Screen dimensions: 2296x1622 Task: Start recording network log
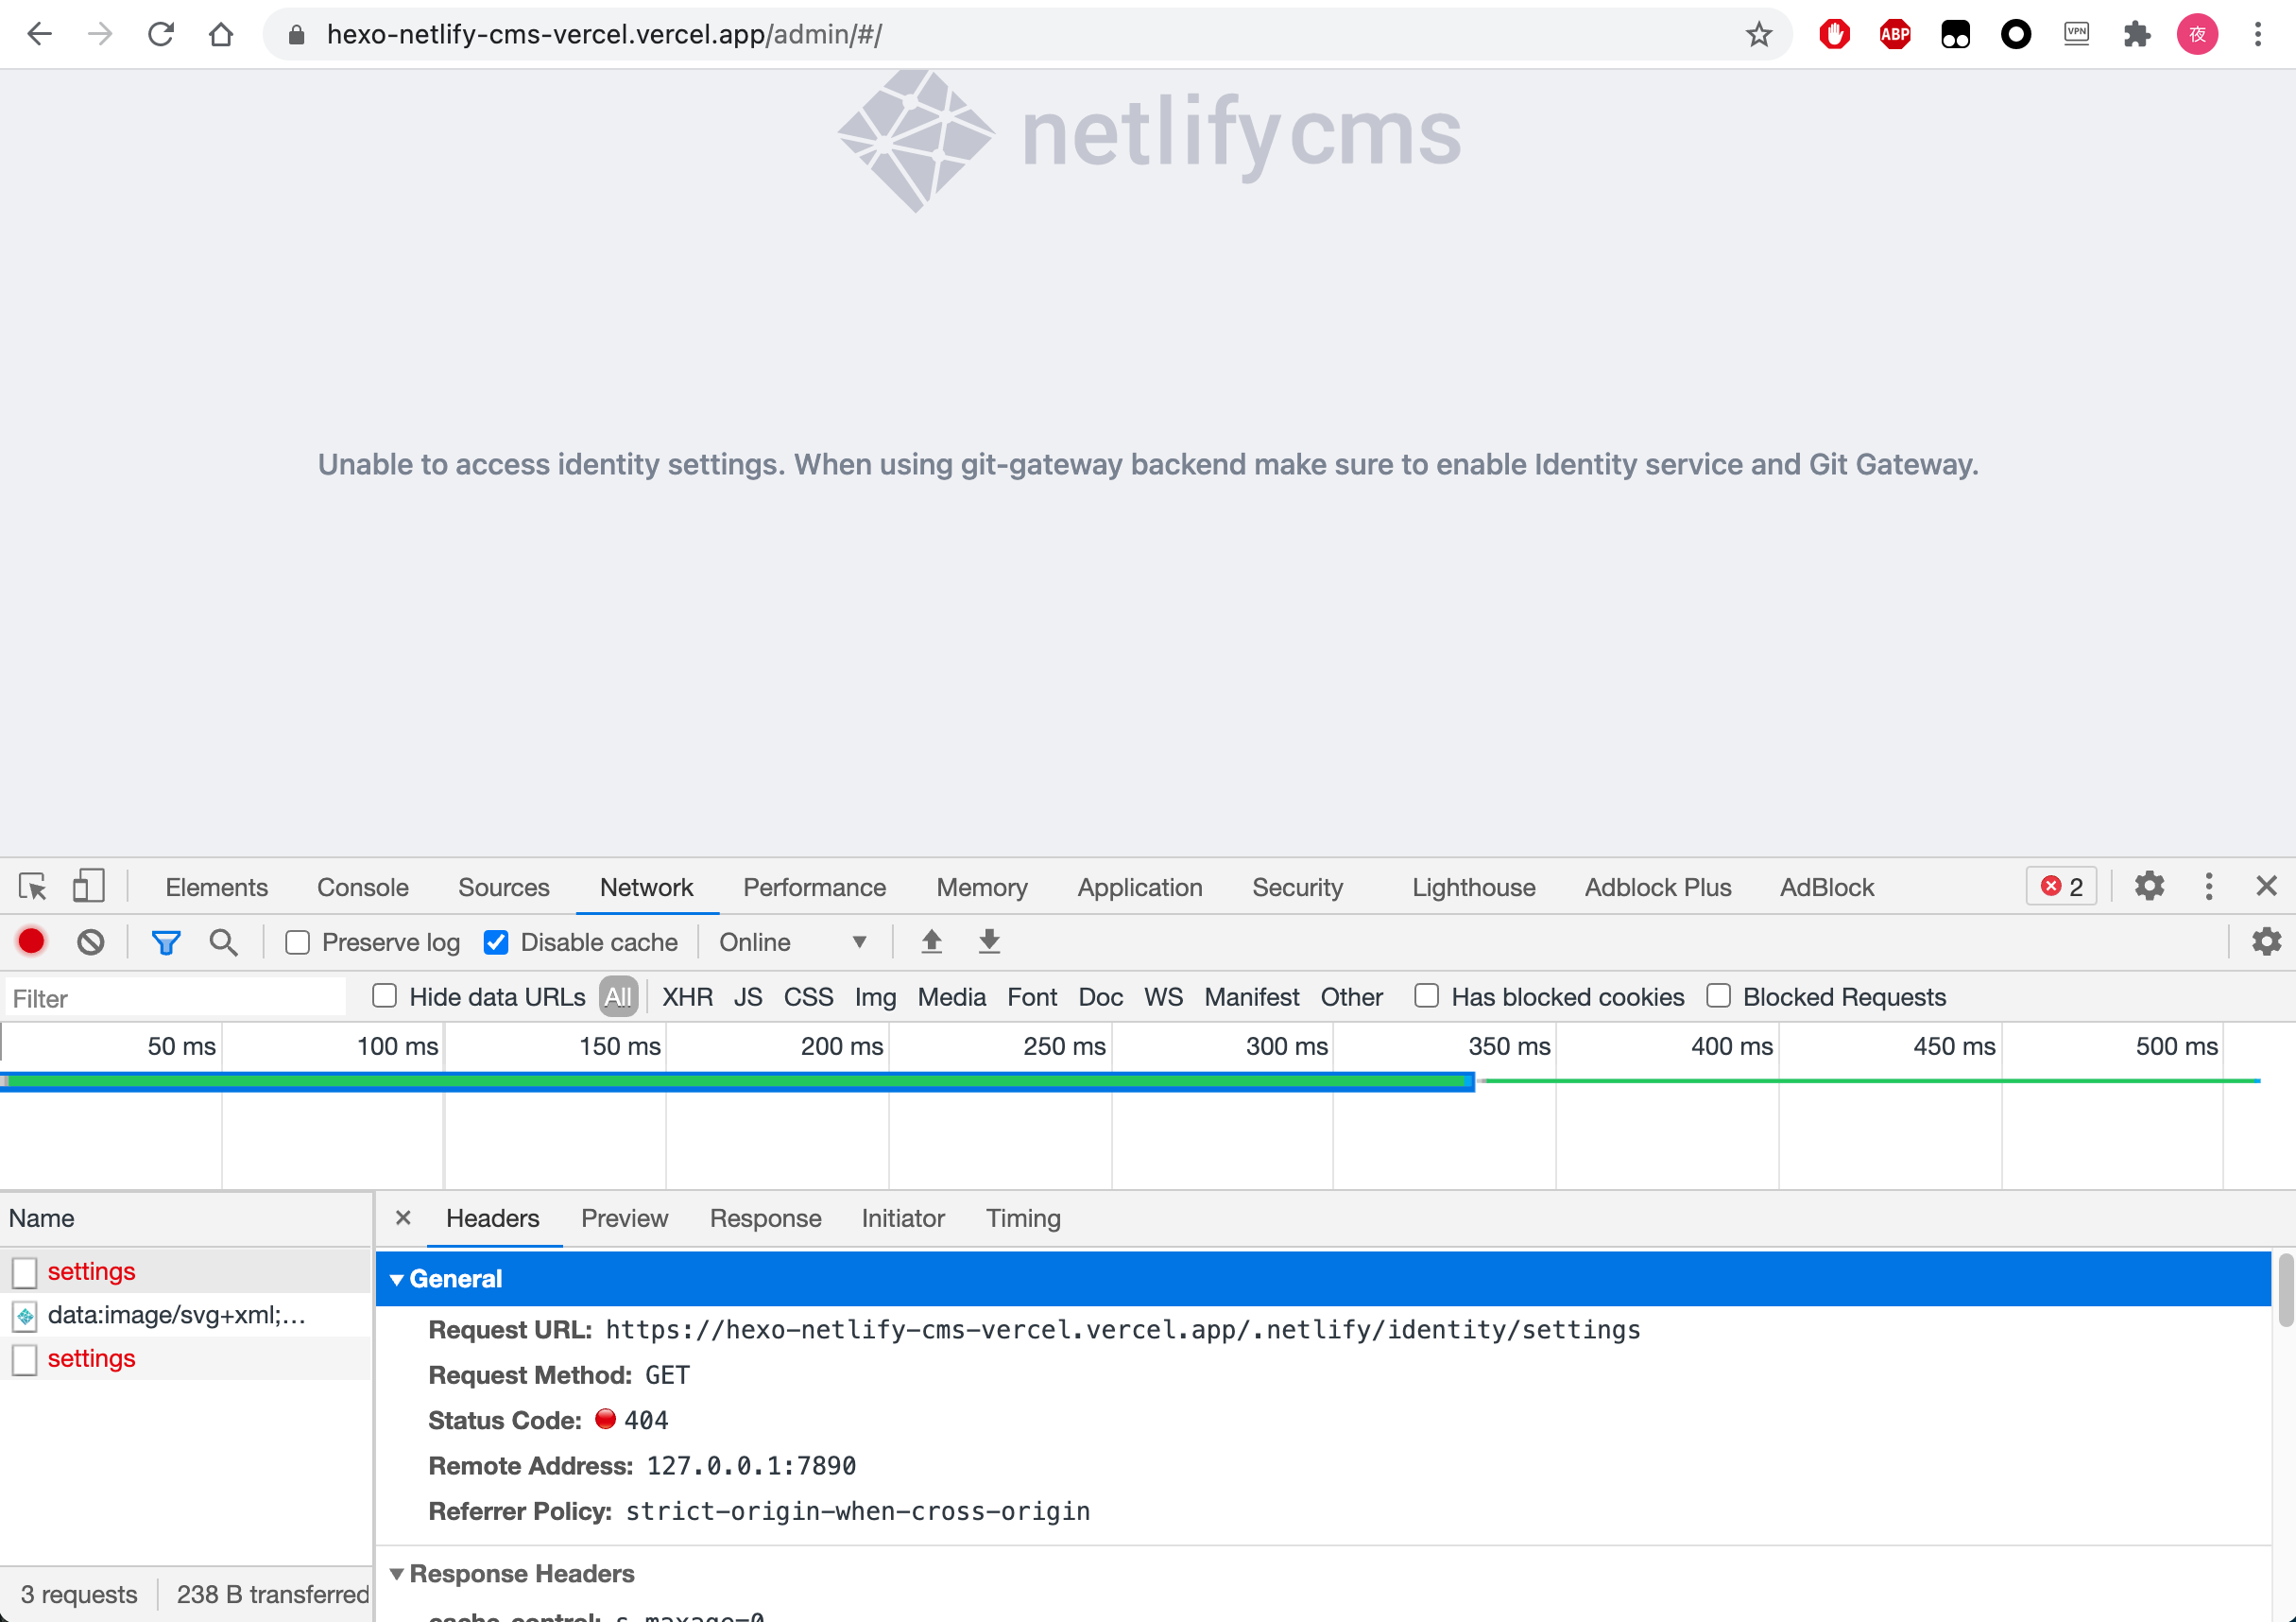31,941
